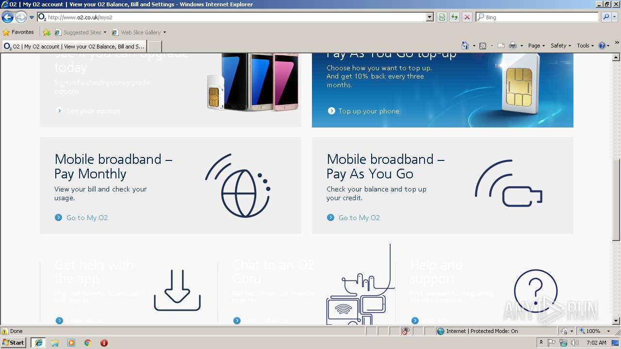Click Top up your phone link
Screen dimensions: 621x349
pos(369,111)
